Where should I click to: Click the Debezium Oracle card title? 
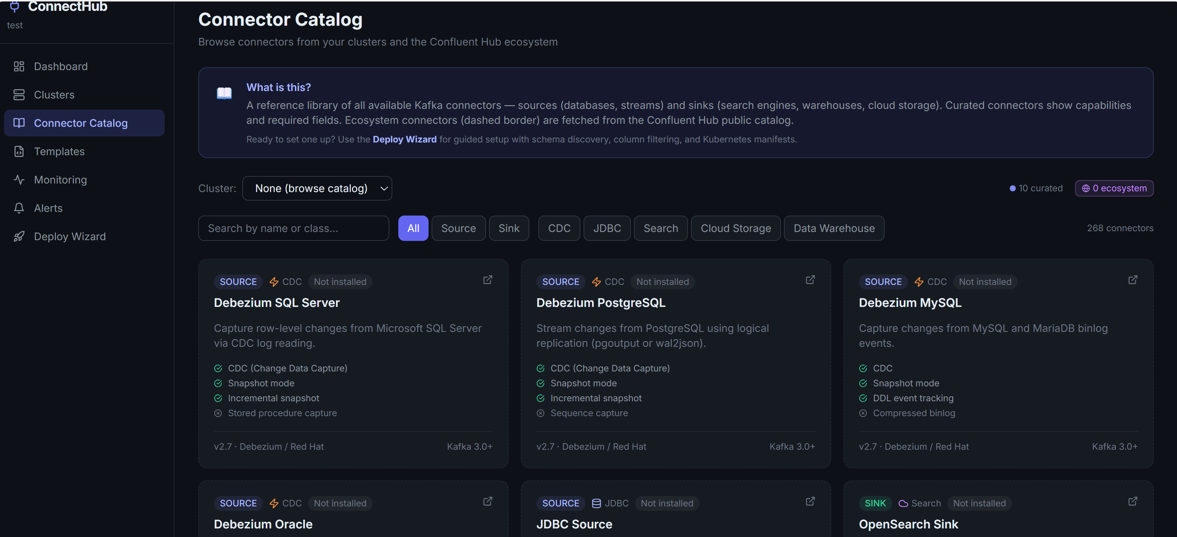263,524
